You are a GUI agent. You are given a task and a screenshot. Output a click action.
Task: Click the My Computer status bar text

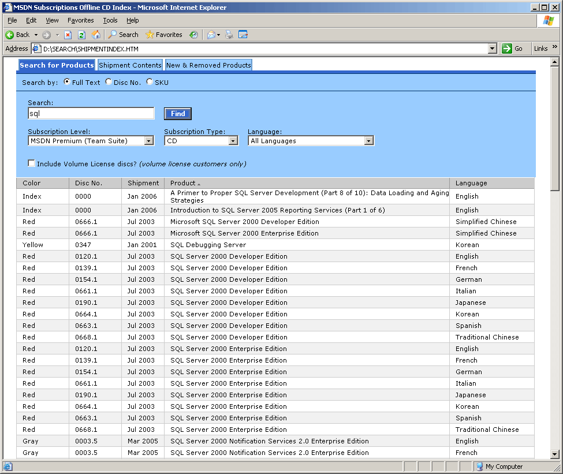tap(504, 466)
